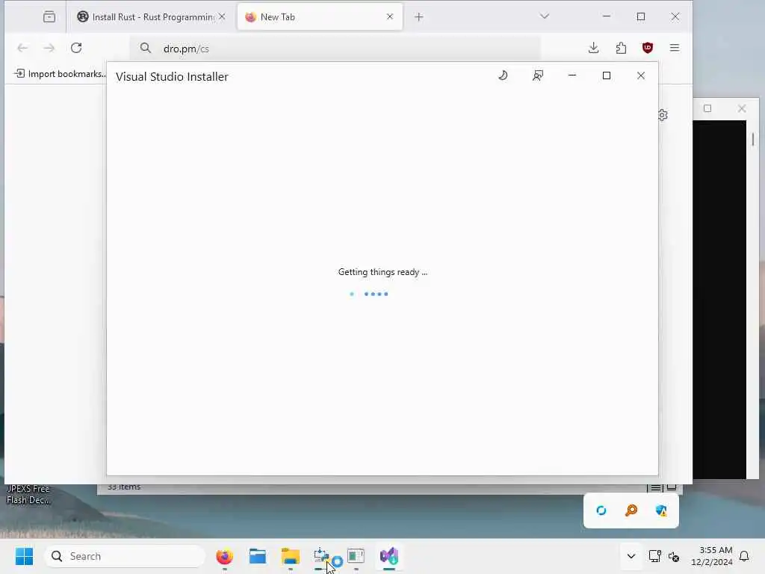Maximize the Firefox window
The image size is (765, 574).
pos(641,16)
